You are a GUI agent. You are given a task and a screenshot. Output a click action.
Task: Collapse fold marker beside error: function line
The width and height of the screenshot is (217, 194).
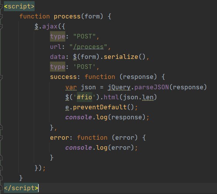[x=1, y=138]
